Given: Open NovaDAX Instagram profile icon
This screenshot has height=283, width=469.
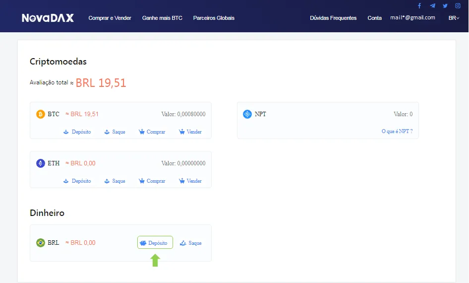Looking at the screenshot, I should pyautogui.click(x=458, y=5).
